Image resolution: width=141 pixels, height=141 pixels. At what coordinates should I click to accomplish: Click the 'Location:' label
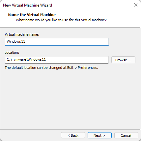tap(12, 52)
